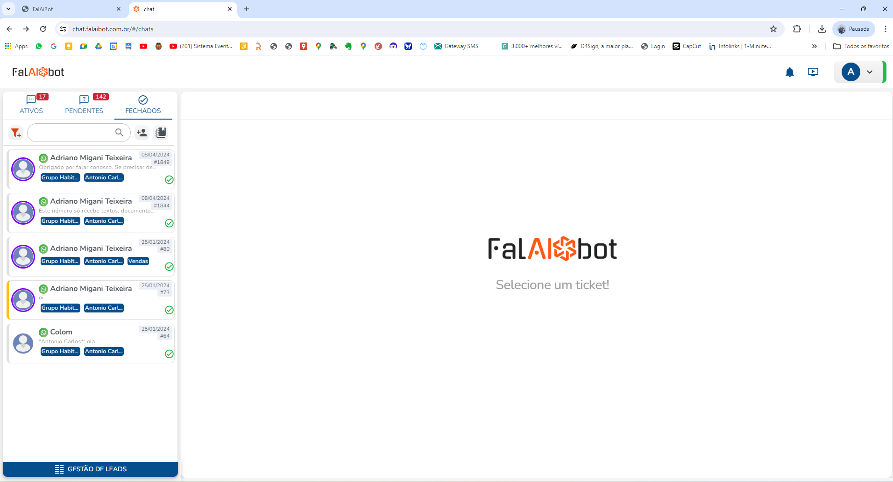Open ticket #73 from Adriano Migani Teixeira

[x=91, y=299]
